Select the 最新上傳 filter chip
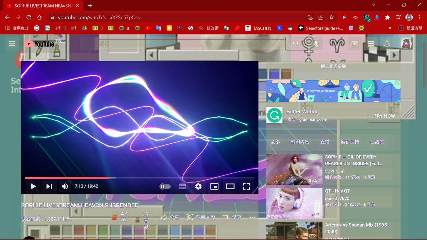Viewport: 427px width, 240px height. coord(350,142)
